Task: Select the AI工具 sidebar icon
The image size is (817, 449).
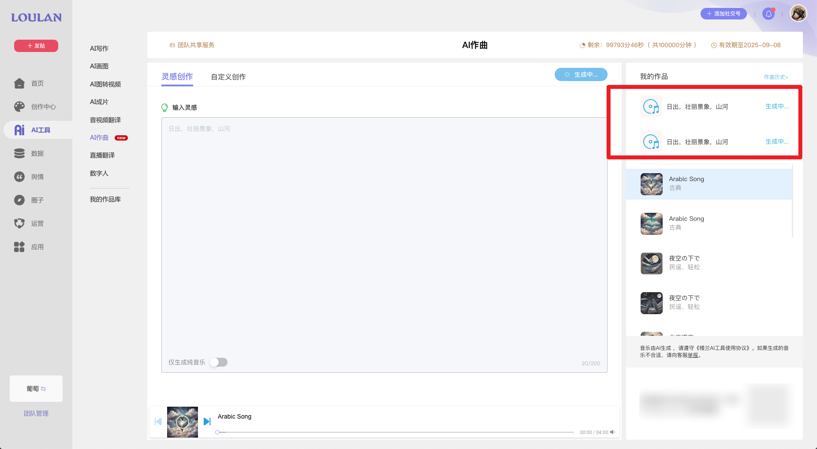Action: click(19, 130)
